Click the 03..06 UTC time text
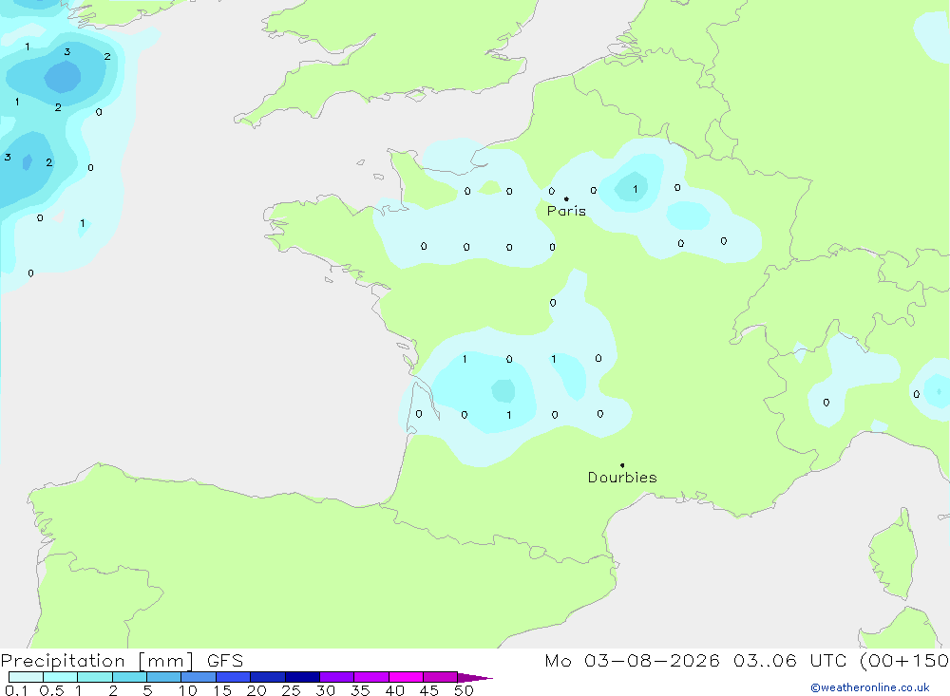This screenshot has width=950, height=696. coord(789,661)
